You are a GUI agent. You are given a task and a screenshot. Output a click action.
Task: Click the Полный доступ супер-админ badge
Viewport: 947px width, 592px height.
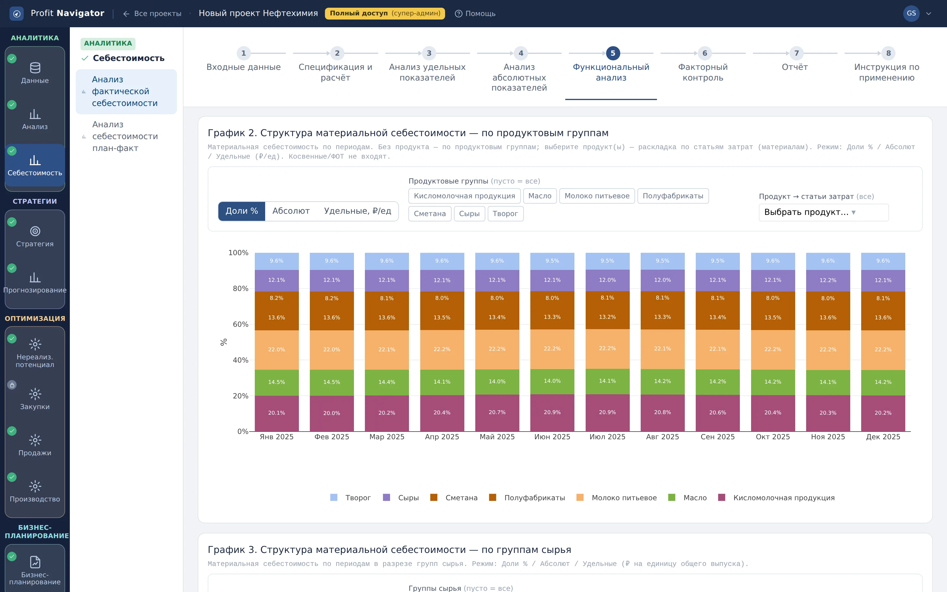(385, 13)
